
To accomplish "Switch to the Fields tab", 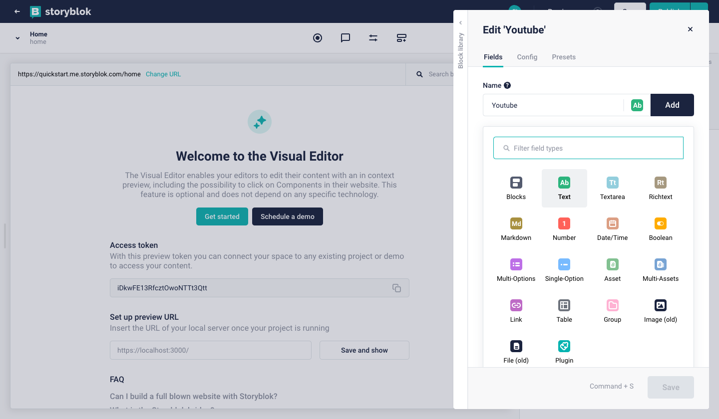I will pos(493,57).
